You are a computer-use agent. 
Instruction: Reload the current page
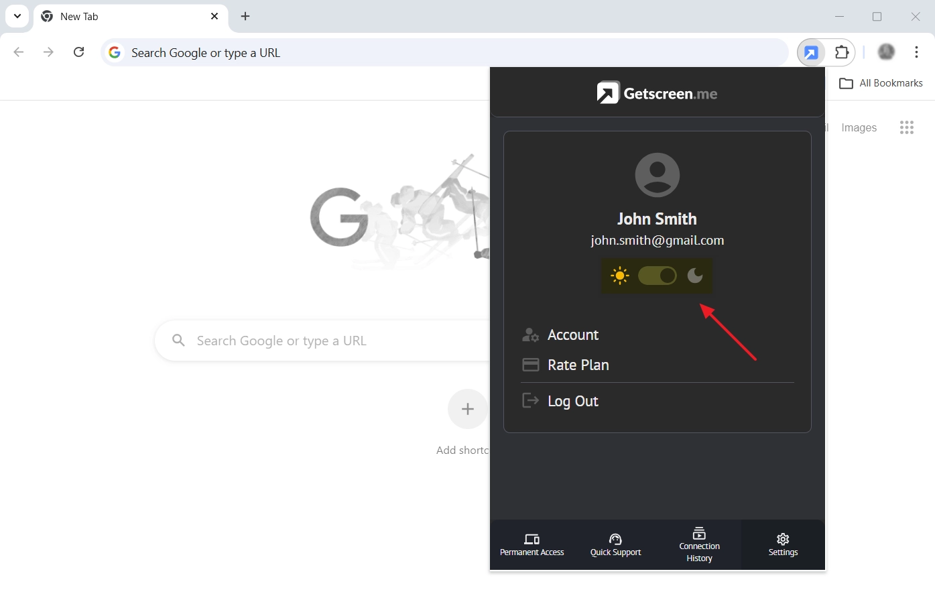pyautogui.click(x=79, y=52)
